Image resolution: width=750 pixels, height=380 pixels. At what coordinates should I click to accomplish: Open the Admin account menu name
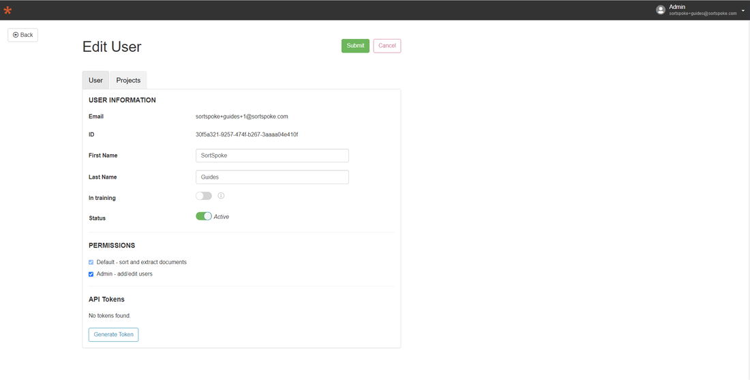tap(677, 7)
